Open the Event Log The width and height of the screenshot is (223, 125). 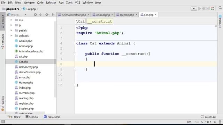coord(208,117)
